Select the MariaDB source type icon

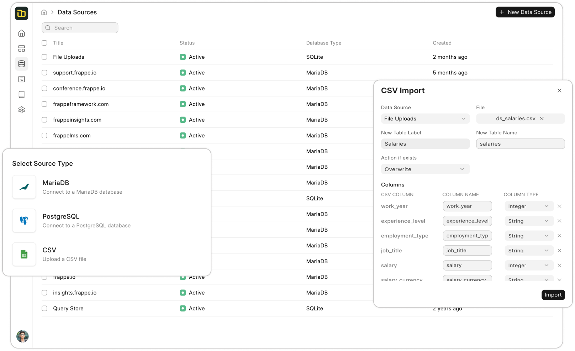24,187
